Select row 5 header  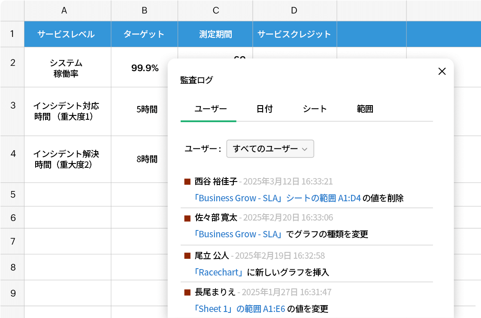click(x=12, y=194)
